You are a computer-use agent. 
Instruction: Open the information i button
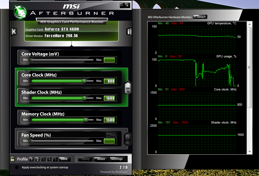pos(129,31)
